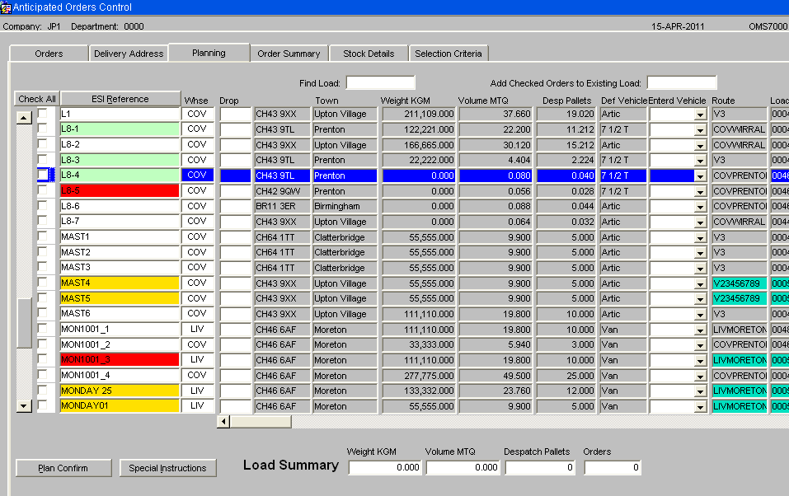789x496 pixels.
Task: Open the Order Summary tab
Action: (289, 54)
